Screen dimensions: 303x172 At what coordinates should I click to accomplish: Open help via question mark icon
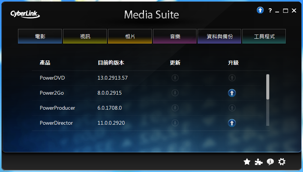click(270, 11)
